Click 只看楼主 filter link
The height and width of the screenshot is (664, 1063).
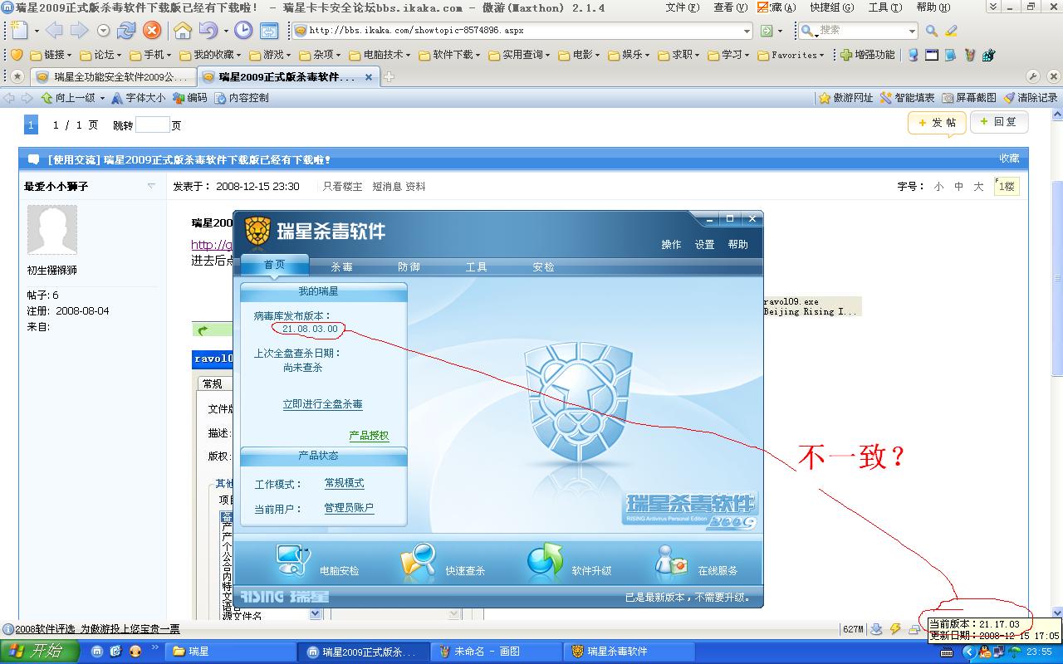(x=342, y=187)
